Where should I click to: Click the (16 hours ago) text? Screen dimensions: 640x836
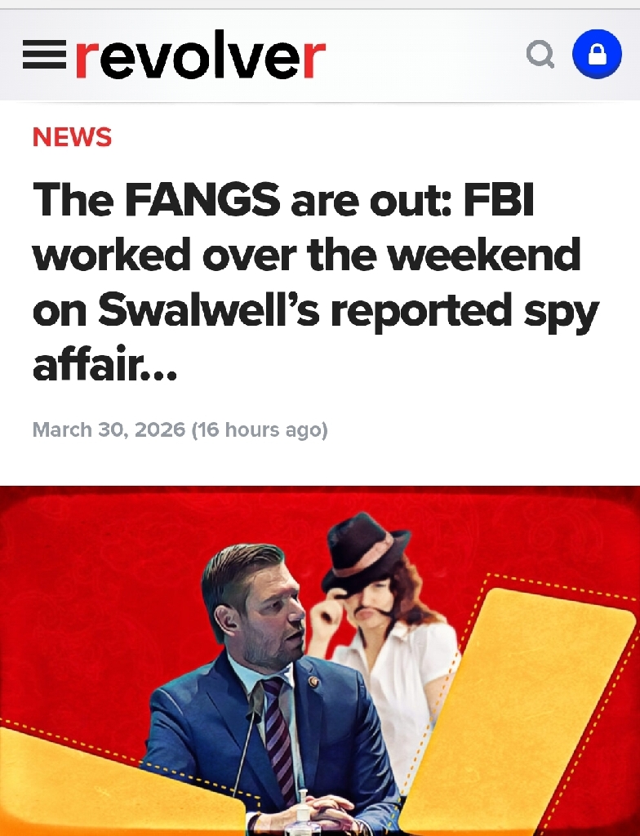(260, 429)
